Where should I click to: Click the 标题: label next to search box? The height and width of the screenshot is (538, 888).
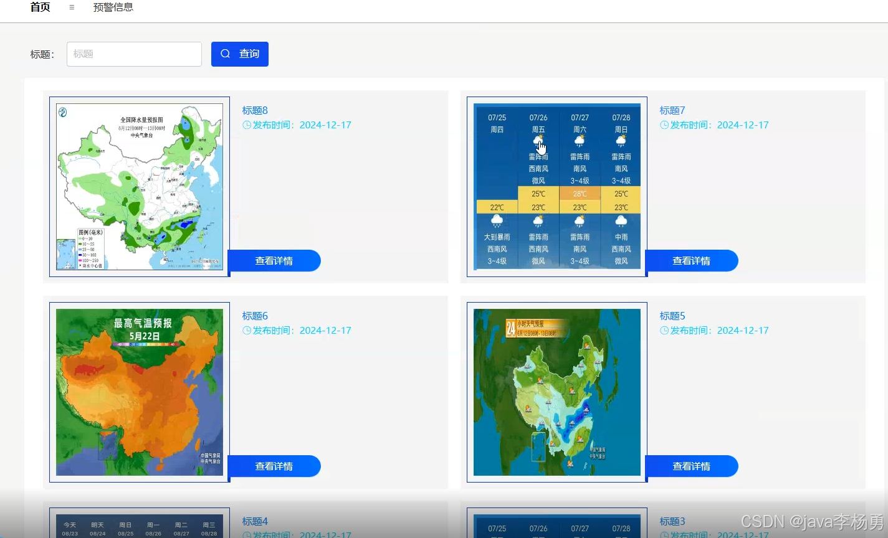(42, 55)
